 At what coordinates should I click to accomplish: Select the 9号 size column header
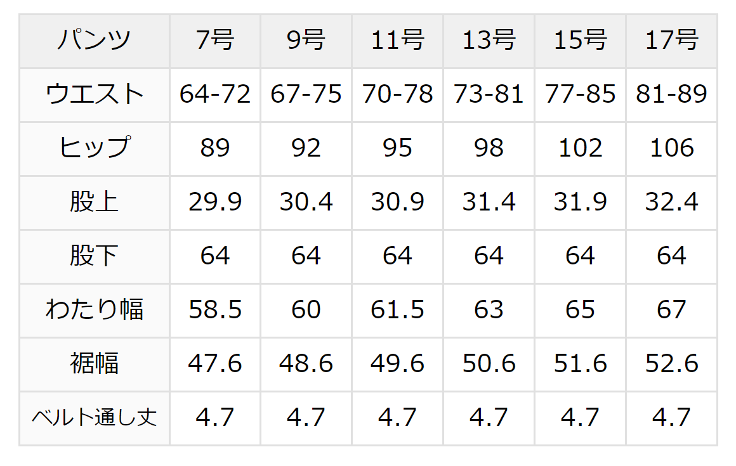click(x=306, y=41)
